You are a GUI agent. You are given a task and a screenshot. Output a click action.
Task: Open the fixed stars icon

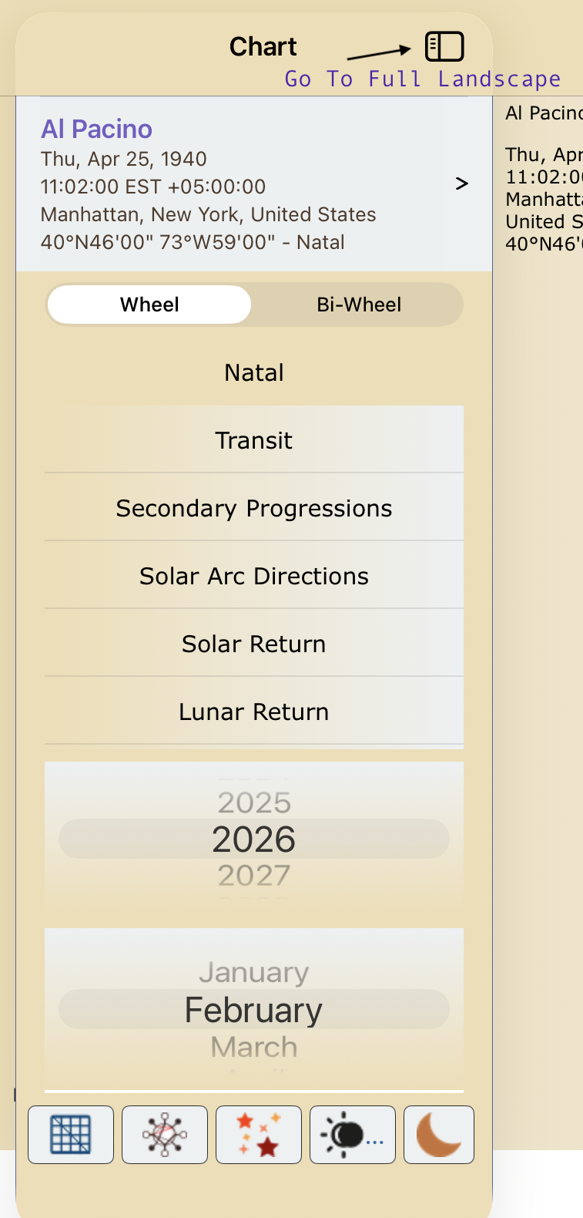tap(259, 1135)
